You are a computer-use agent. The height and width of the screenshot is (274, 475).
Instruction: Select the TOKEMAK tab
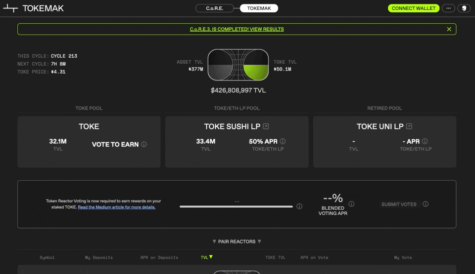[259, 8]
